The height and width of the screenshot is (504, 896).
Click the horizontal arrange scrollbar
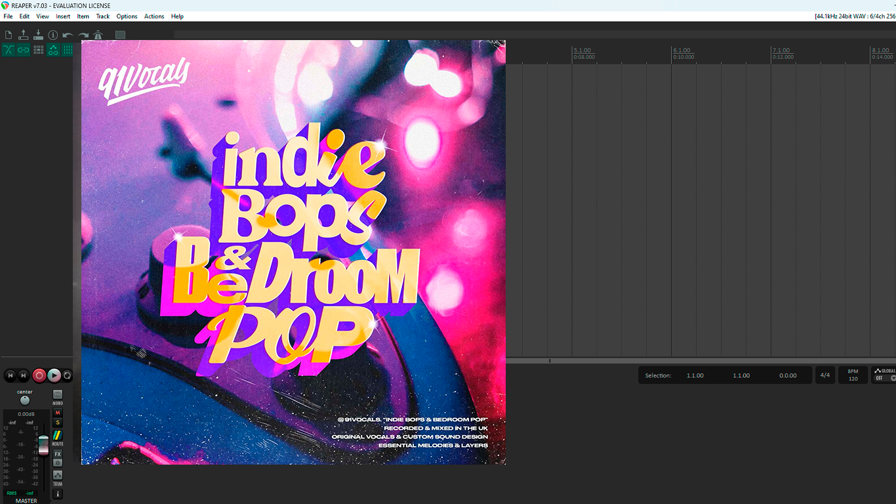pyautogui.click(x=701, y=361)
